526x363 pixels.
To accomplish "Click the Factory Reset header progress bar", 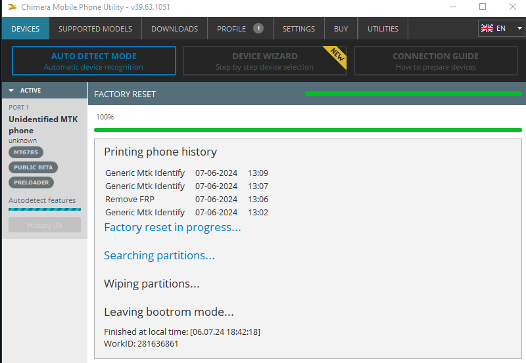I will pos(413,94).
